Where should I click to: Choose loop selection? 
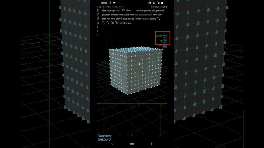(108, 15)
